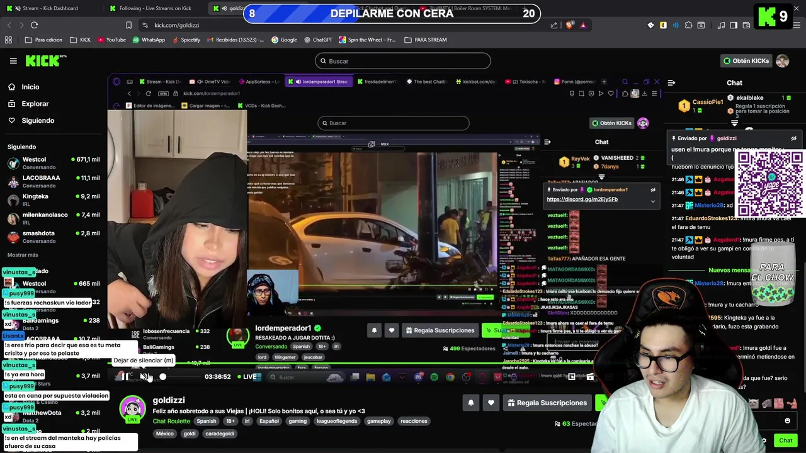Hide the pinned message from goldizzi

[x=793, y=138]
